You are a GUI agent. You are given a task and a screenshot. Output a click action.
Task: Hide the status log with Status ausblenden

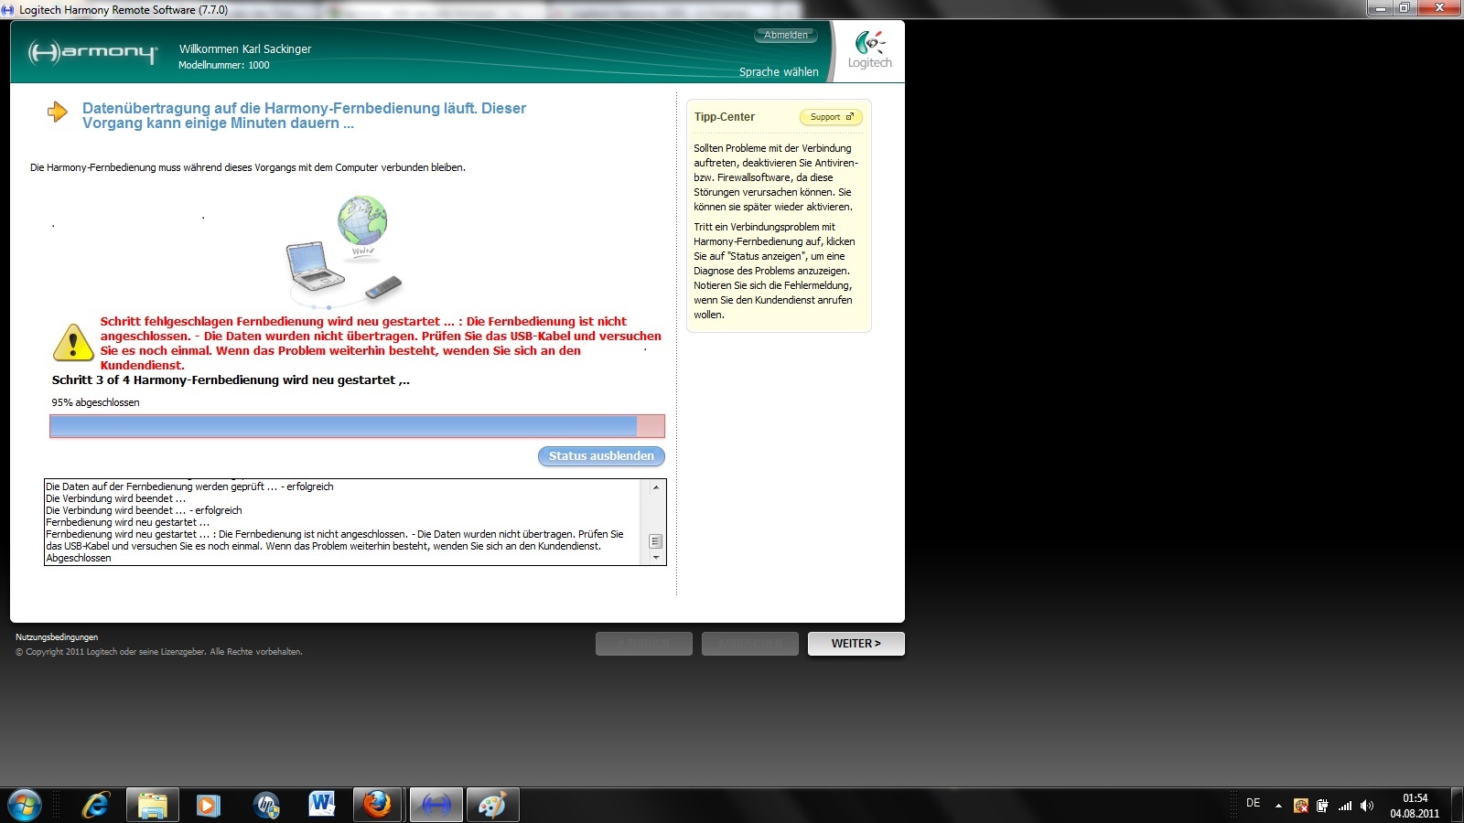(601, 456)
